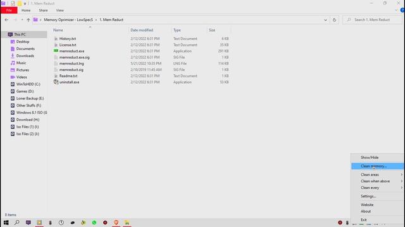Switch to the Share ribbon tab
Screen dimensions: 405x227
point(43,10)
